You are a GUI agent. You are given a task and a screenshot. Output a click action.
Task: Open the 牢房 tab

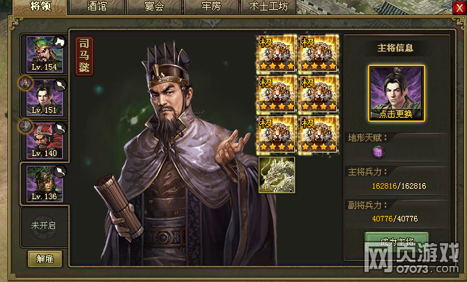pyautogui.click(x=211, y=7)
